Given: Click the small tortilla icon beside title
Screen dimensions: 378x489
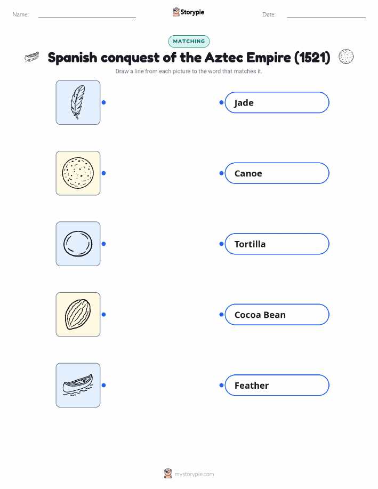Looking at the screenshot, I should pos(346,57).
